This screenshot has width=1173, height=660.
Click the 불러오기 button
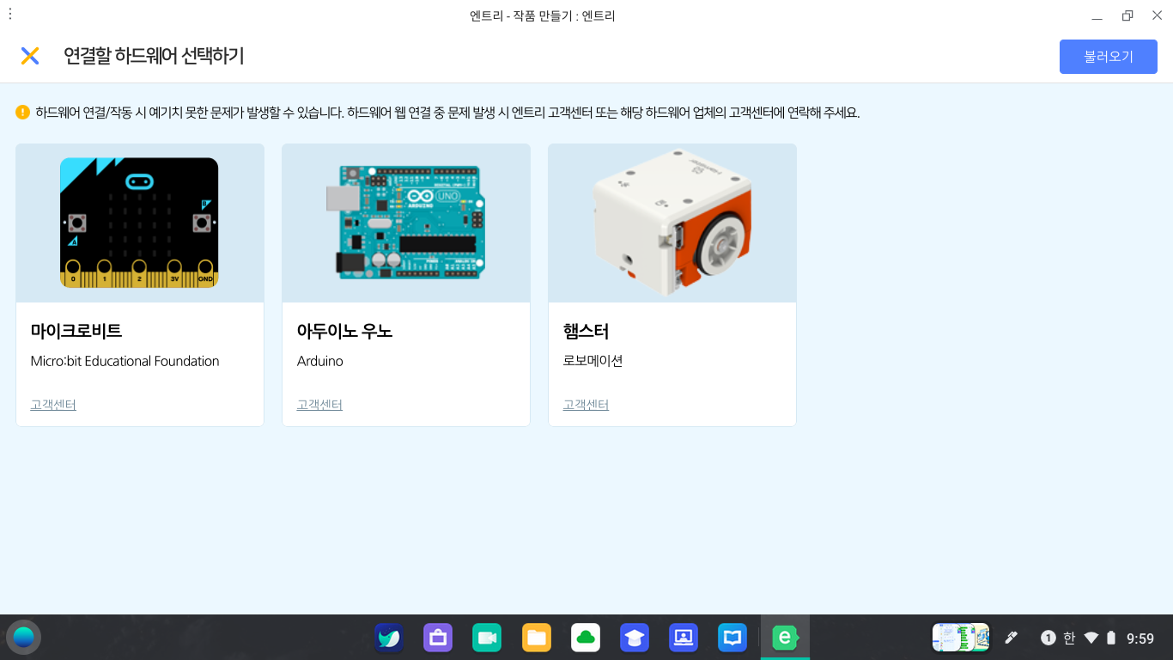point(1109,57)
